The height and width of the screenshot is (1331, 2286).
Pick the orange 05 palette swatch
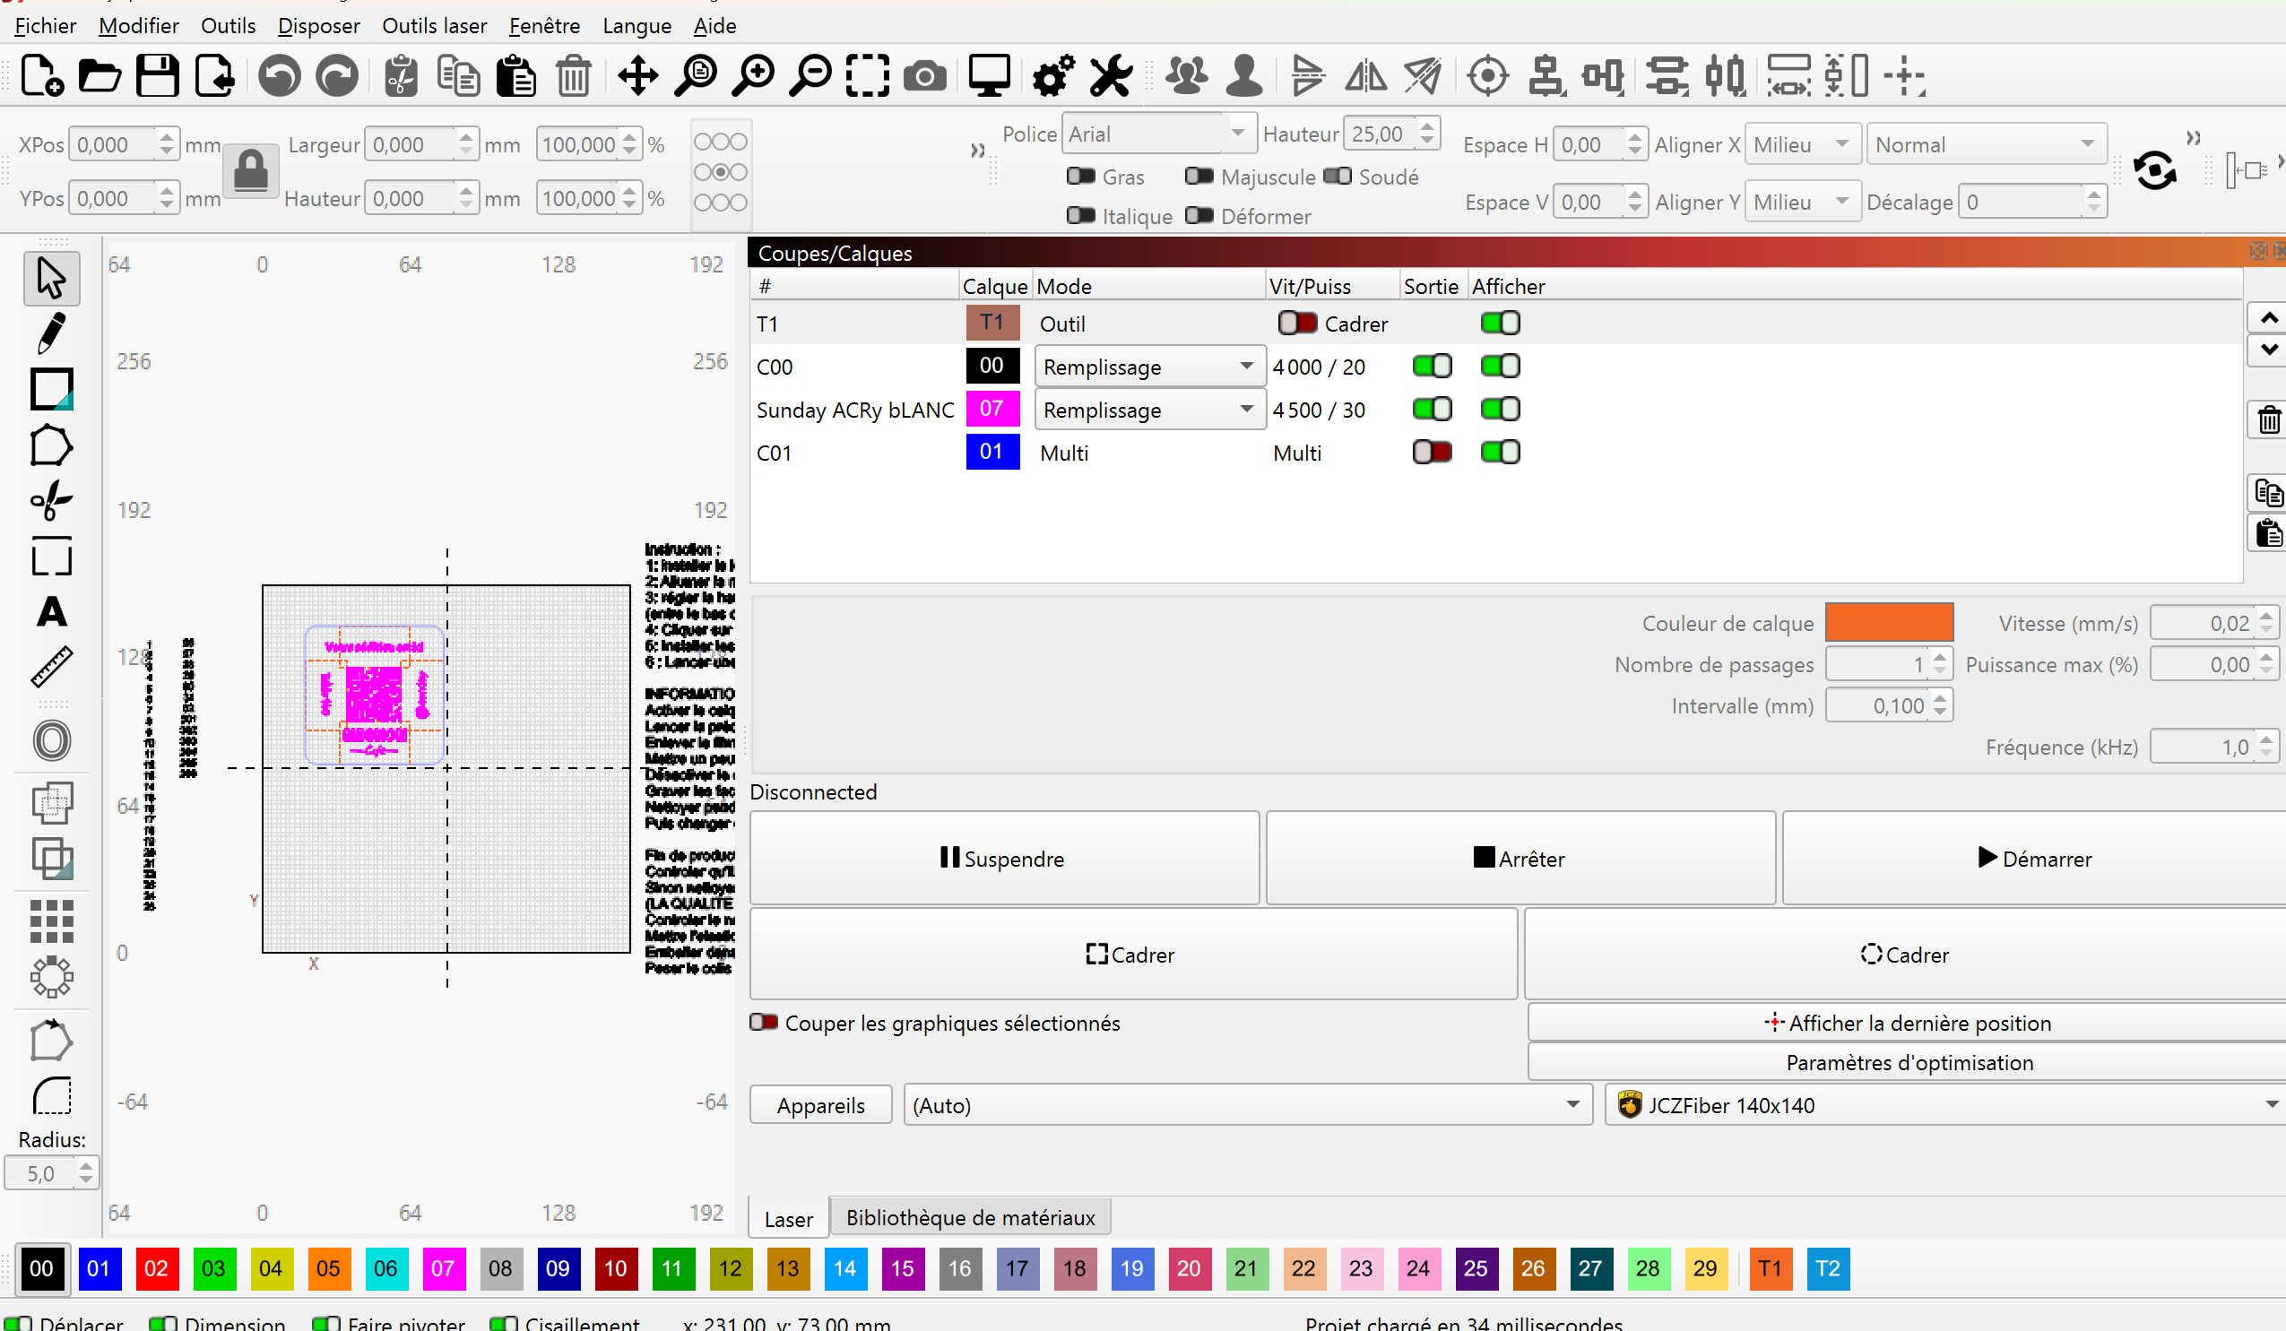tap(327, 1268)
